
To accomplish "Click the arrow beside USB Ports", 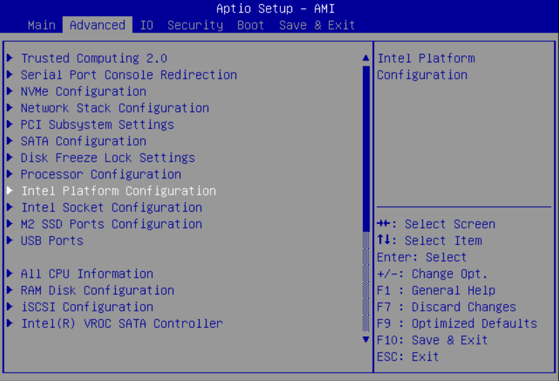I will pos(10,241).
